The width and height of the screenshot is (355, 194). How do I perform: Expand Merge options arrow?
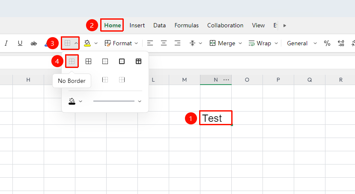240,43
